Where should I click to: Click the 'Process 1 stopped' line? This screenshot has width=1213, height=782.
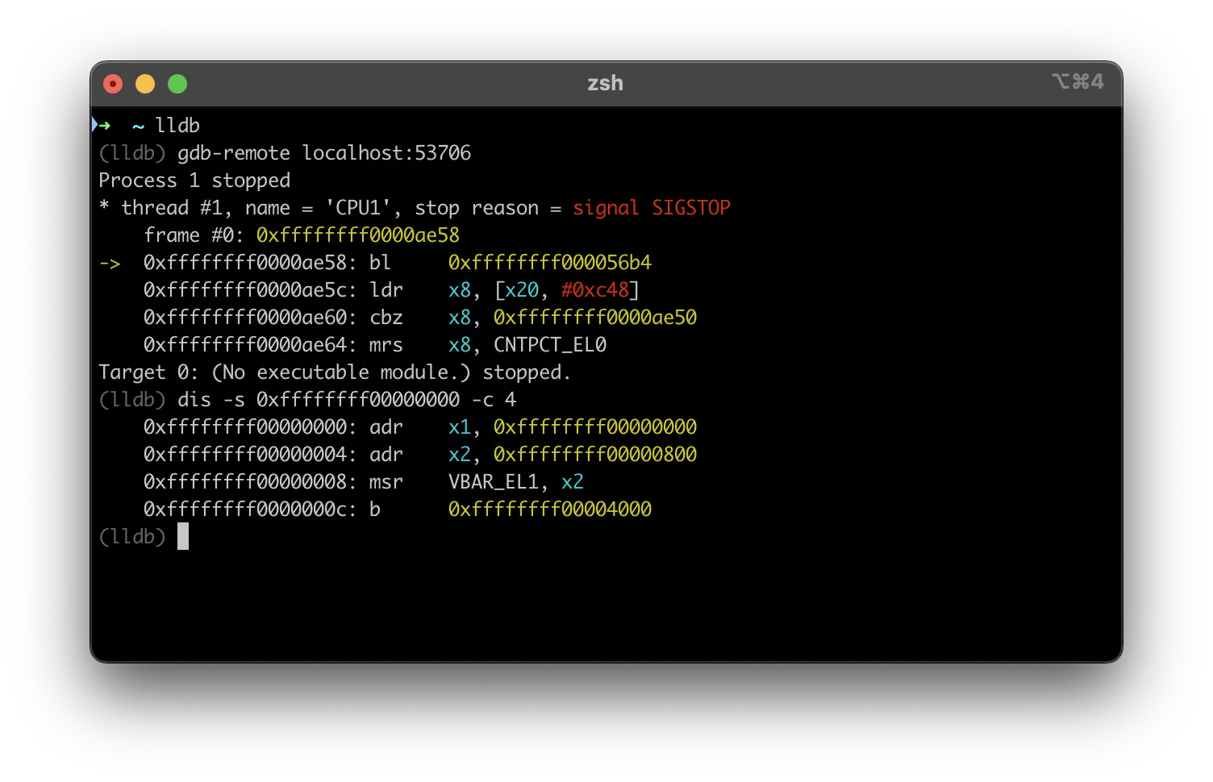tap(194, 181)
